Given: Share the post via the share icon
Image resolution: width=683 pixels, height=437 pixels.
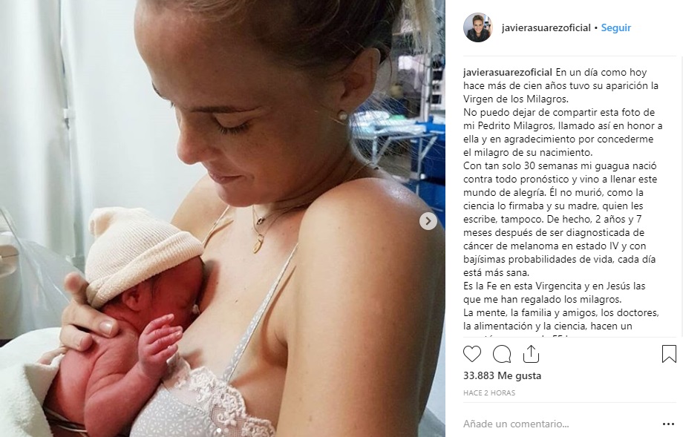Looking at the screenshot, I should [531, 354].
